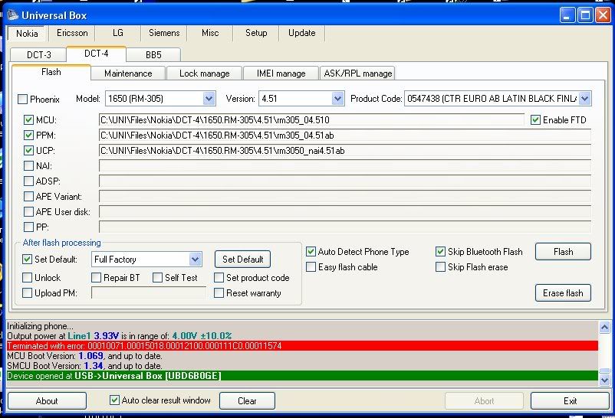Click the Universal Box title bar icon
The width and height of the screenshot is (615, 418).
12,15
